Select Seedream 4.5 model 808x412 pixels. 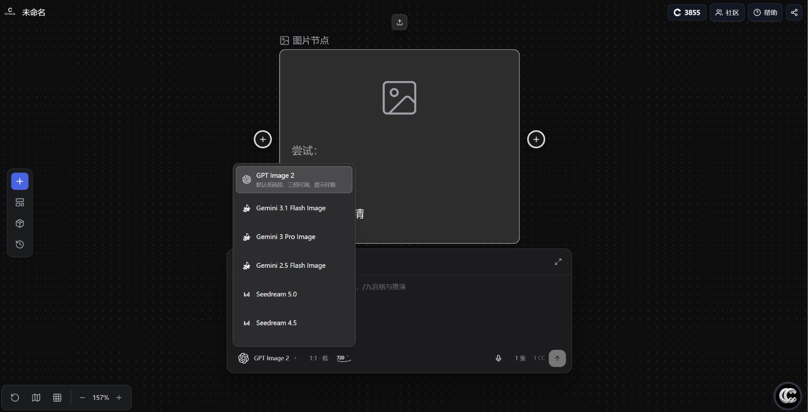[x=294, y=323]
